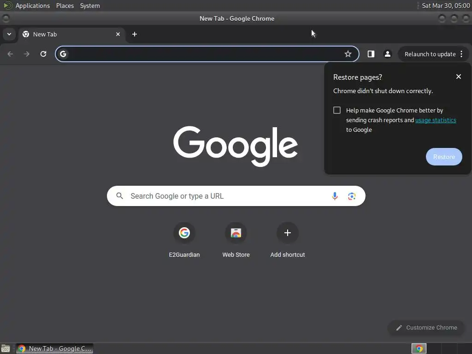Click the Search Google or type a URL box
Viewport: 472px width, 354px height.
click(x=236, y=196)
